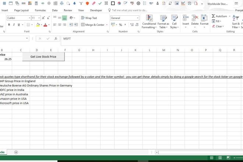Image resolution: width=243 pixels, height=162 pixels.
Task: Click the Merge & Center button
Action: point(93,25)
